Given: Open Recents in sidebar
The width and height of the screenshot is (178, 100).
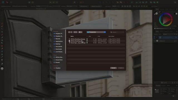Looking at the screenshot, I should pos(57,39).
